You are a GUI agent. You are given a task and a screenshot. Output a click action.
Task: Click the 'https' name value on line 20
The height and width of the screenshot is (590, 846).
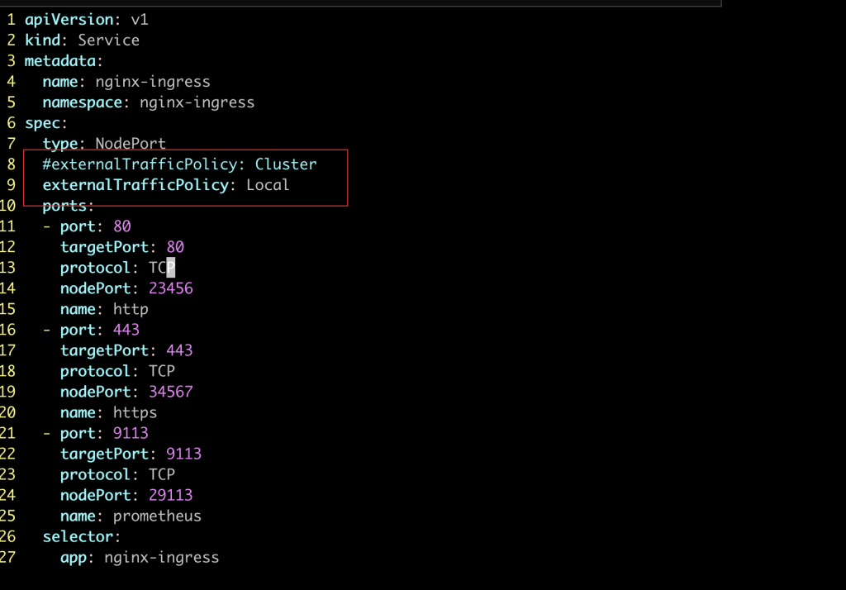(135, 412)
